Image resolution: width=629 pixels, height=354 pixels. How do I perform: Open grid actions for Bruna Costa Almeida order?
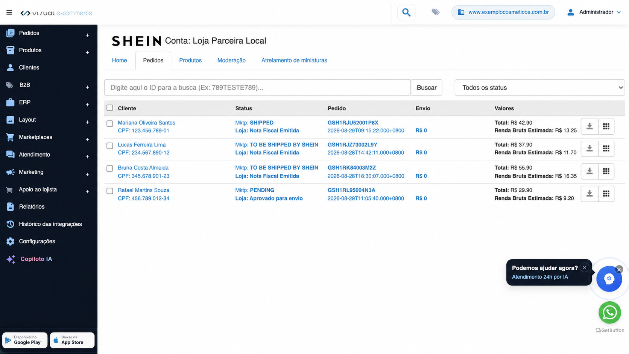click(x=606, y=172)
